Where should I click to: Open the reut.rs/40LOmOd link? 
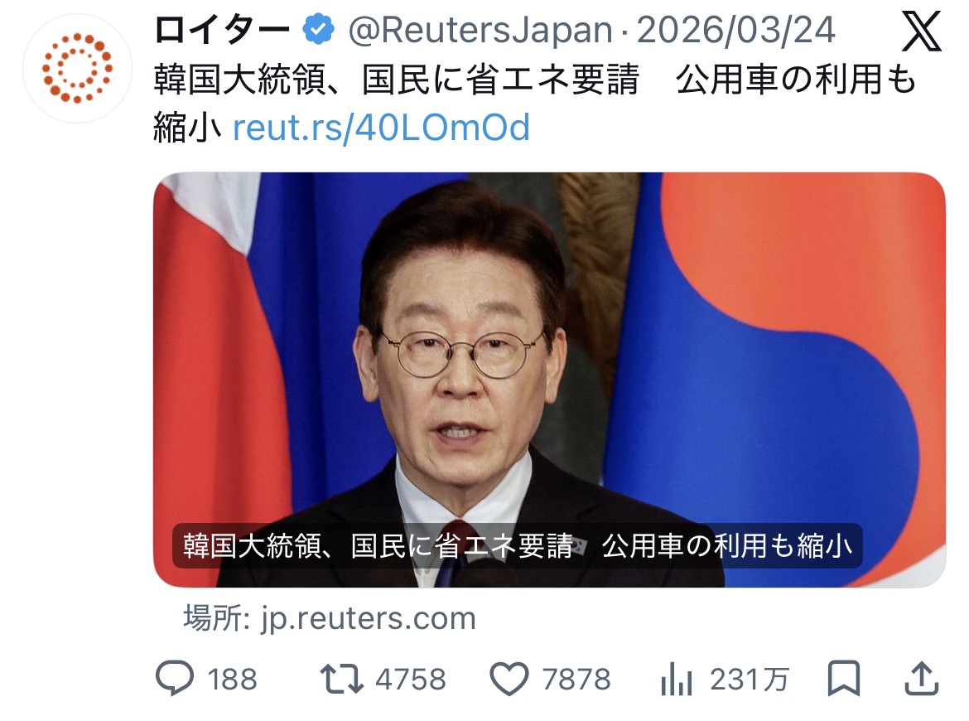[x=381, y=128]
